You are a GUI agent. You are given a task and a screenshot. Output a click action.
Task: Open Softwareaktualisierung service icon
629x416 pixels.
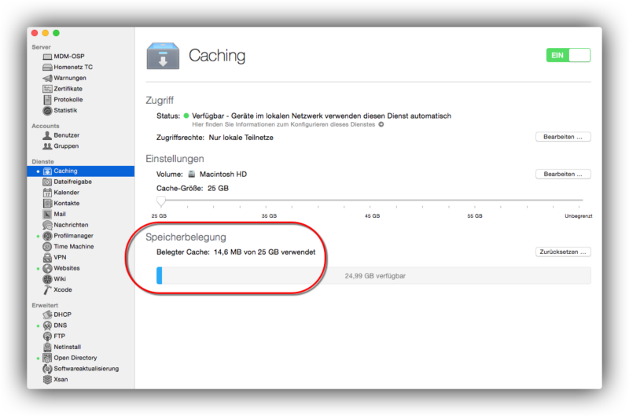[x=47, y=369]
